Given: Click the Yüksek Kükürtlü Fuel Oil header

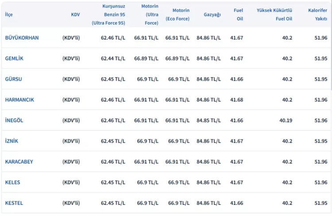Looking at the screenshot, I should click(x=274, y=15).
